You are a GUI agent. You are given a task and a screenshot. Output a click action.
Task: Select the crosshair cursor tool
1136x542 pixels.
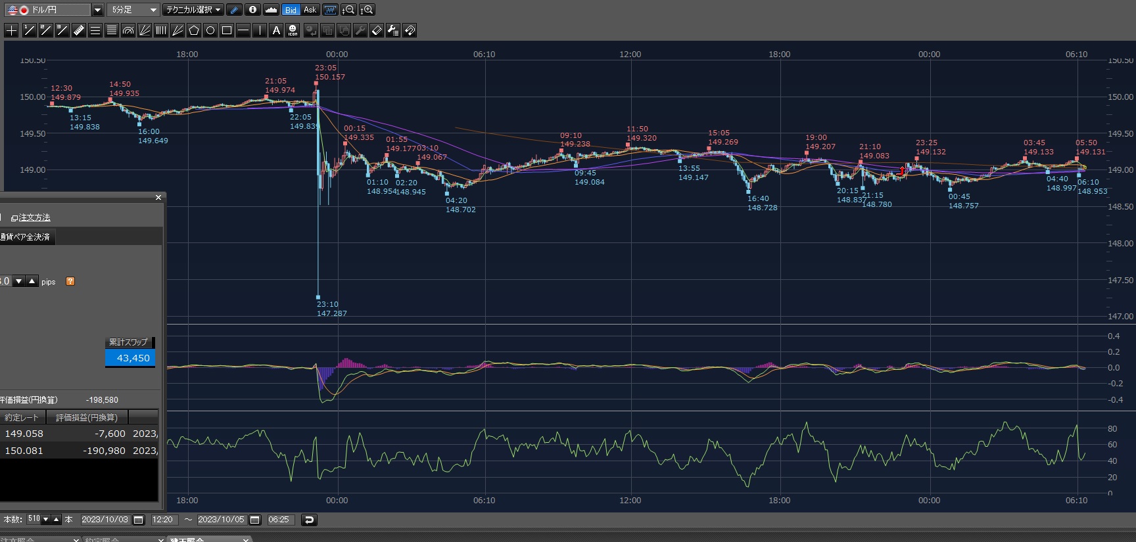pos(11,30)
